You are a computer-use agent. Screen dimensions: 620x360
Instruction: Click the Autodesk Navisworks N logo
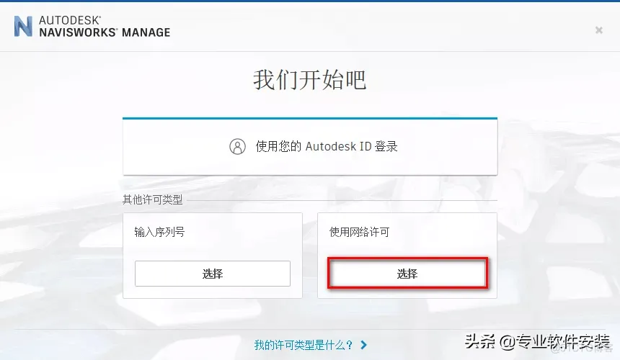23,27
